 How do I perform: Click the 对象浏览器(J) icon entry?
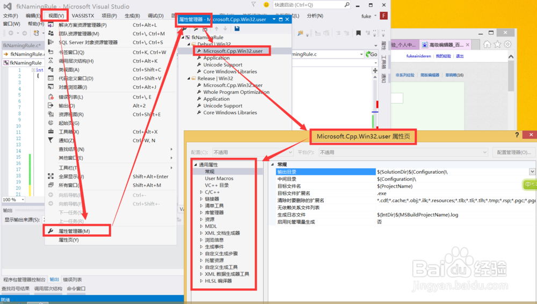[50, 87]
